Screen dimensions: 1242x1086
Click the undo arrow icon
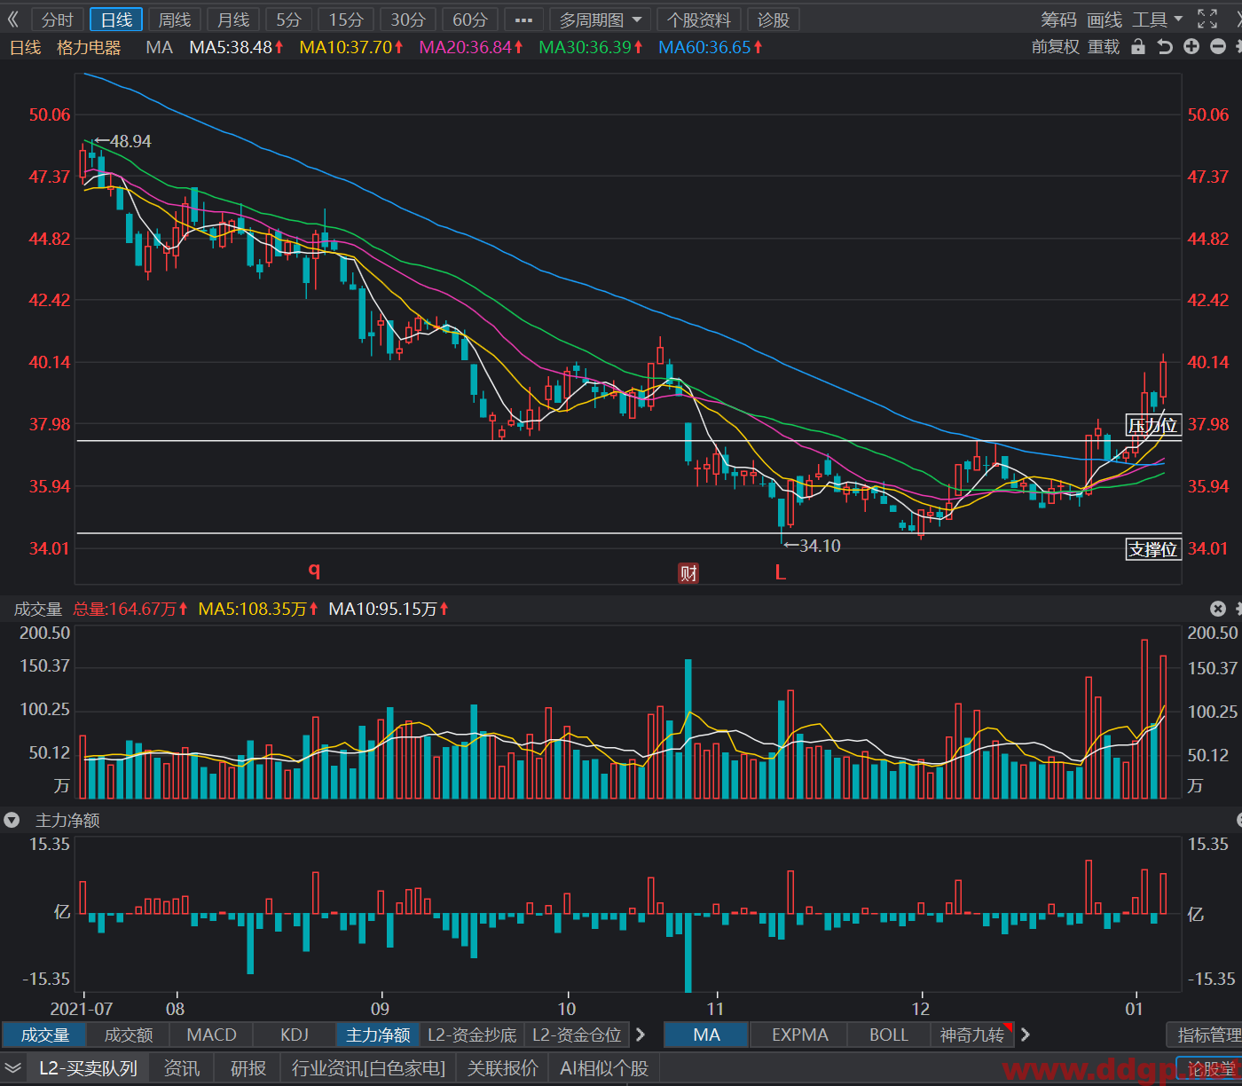[x=1165, y=47]
